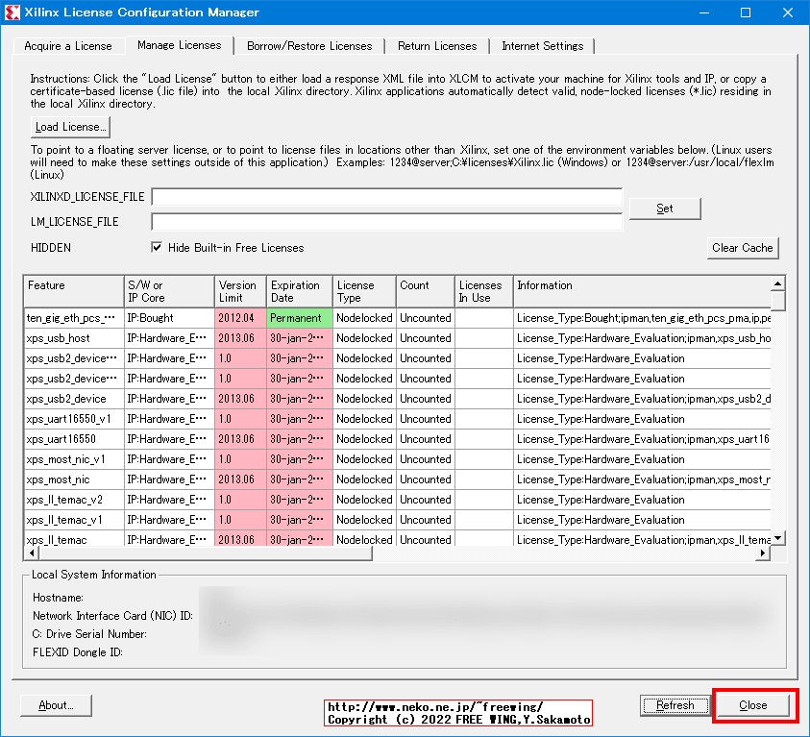Open the Acquire a License tab

[67, 46]
